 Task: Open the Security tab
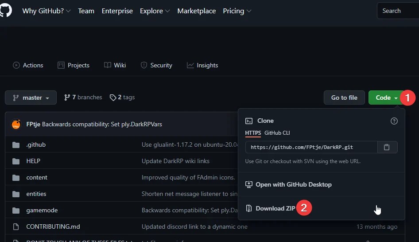tap(156, 65)
